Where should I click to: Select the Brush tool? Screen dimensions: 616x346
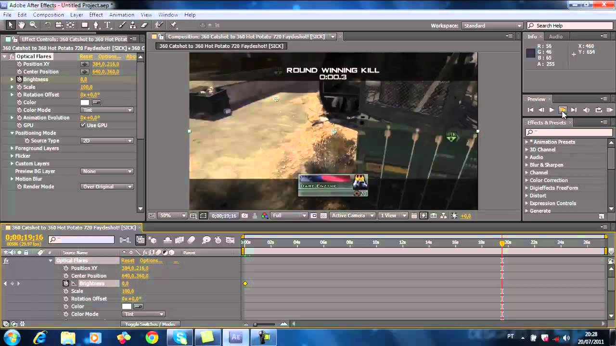point(122,25)
